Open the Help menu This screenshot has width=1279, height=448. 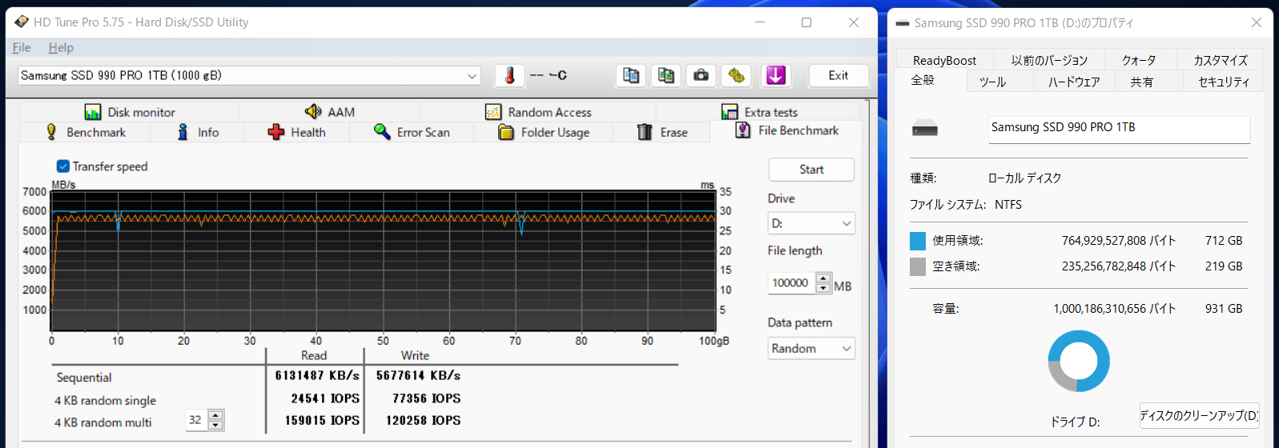pyautogui.click(x=61, y=47)
